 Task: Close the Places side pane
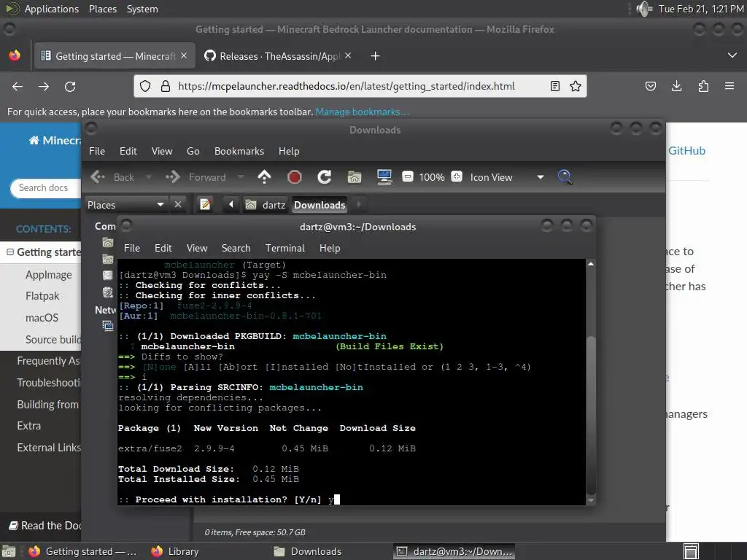(178, 204)
